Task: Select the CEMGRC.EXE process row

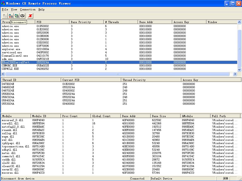Action: (x=119, y=65)
